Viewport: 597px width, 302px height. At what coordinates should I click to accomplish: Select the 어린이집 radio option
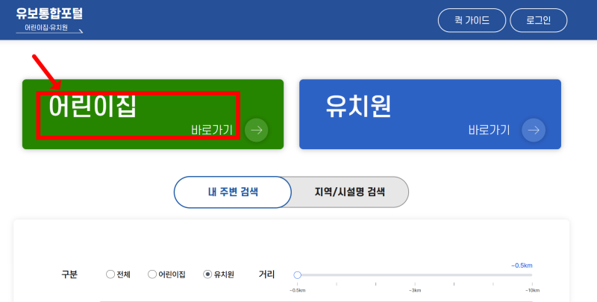pos(152,274)
